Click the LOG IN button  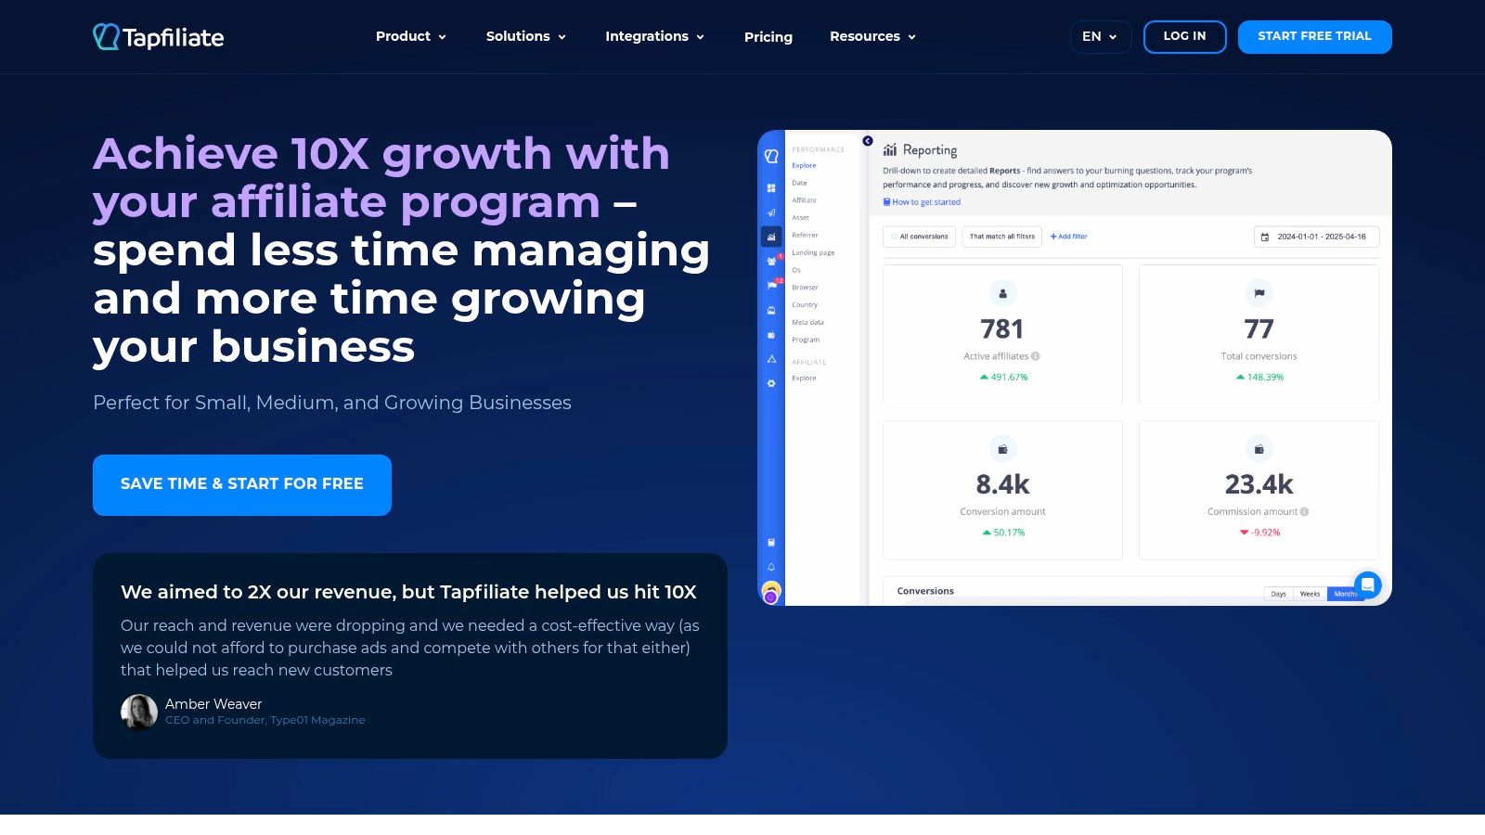(x=1184, y=36)
